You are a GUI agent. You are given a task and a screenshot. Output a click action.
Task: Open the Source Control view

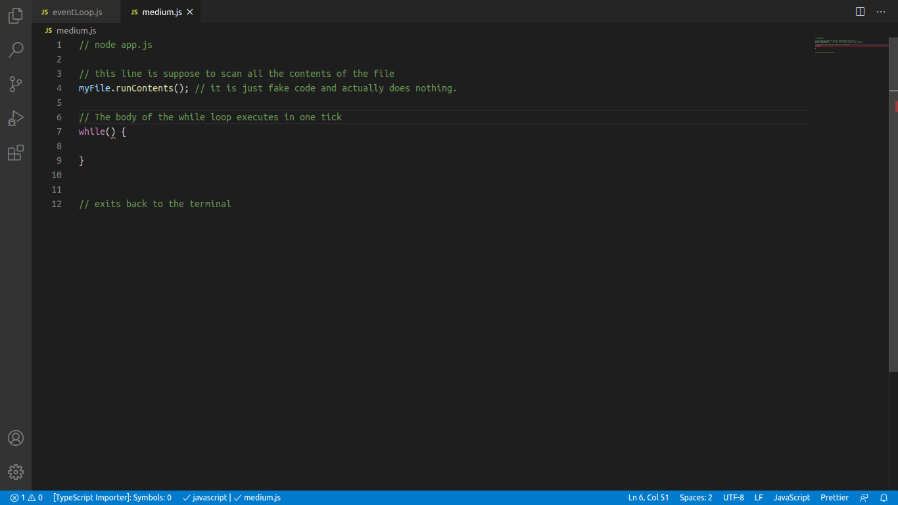tap(15, 84)
